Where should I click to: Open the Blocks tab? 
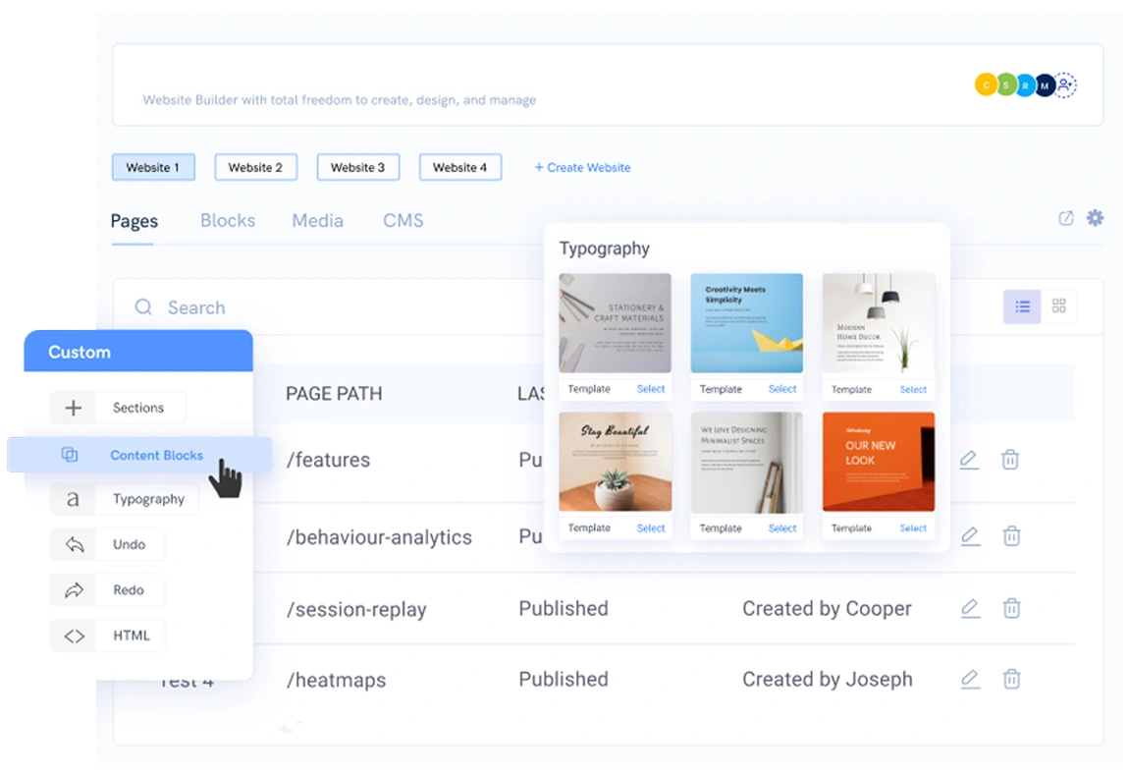pos(228,221)
